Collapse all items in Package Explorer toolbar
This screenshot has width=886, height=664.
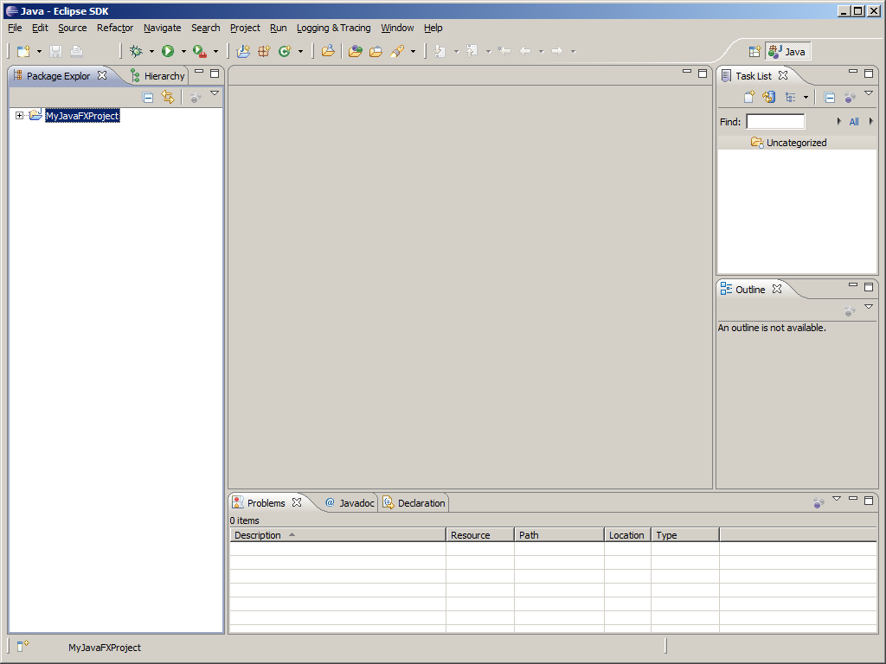click(148, 98)
